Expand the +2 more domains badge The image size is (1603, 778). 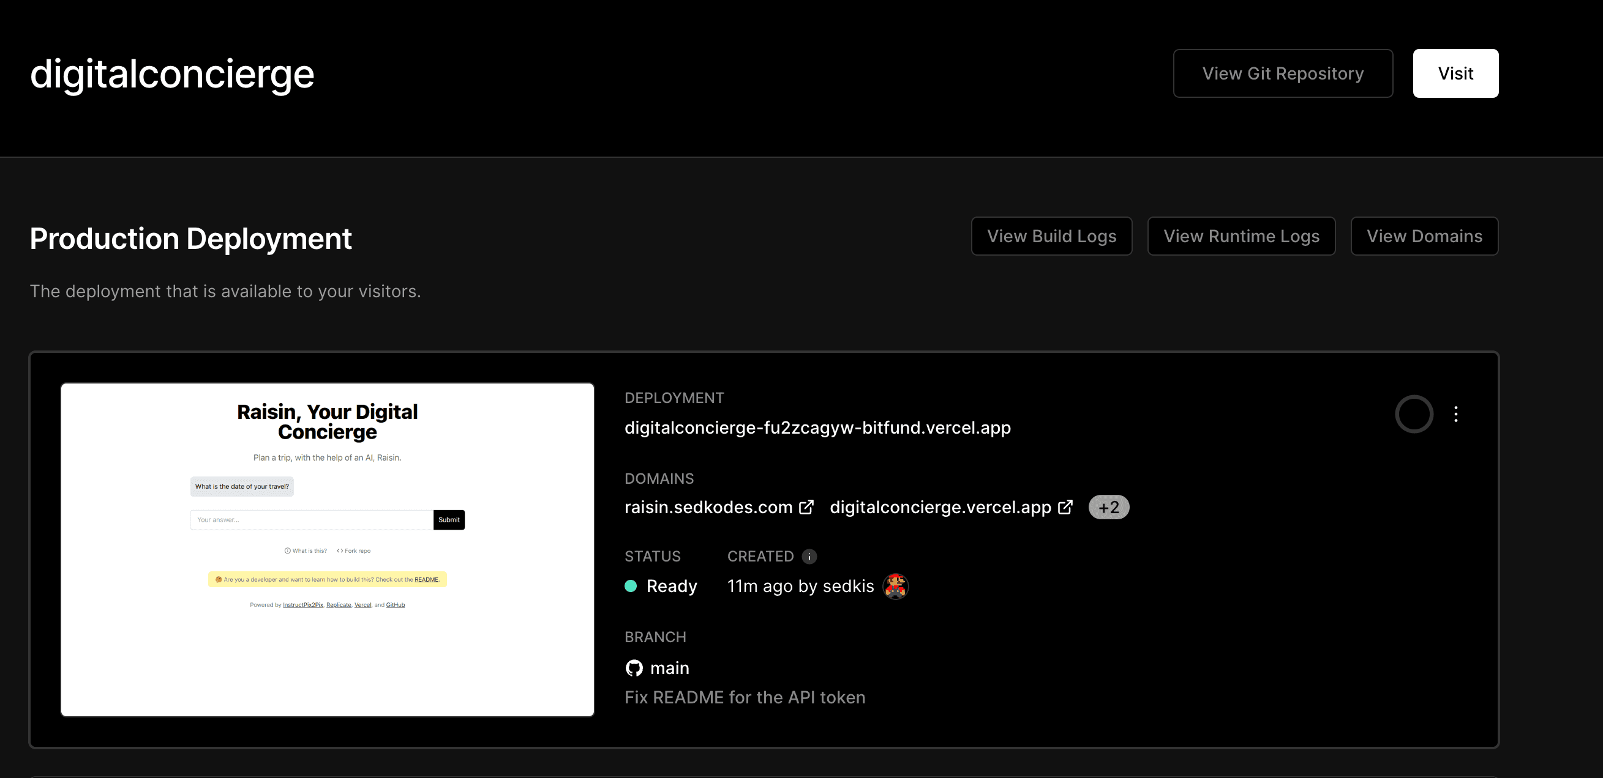click(1109, 507)
